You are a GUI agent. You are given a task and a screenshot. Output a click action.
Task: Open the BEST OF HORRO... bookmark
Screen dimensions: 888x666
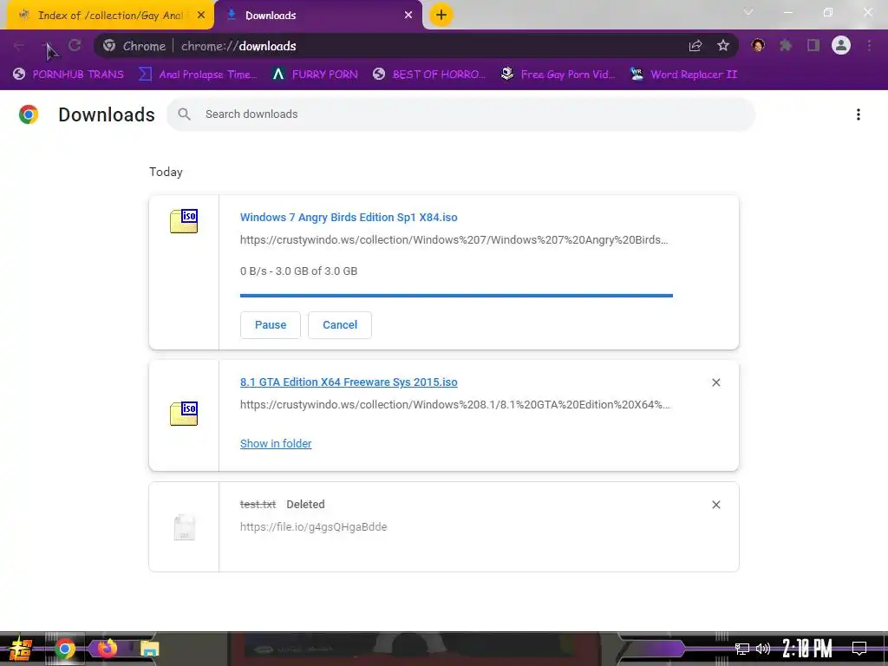[x=429, y=75]
